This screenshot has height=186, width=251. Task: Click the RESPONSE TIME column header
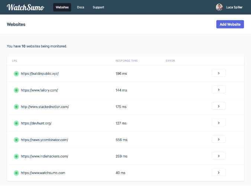127,61
